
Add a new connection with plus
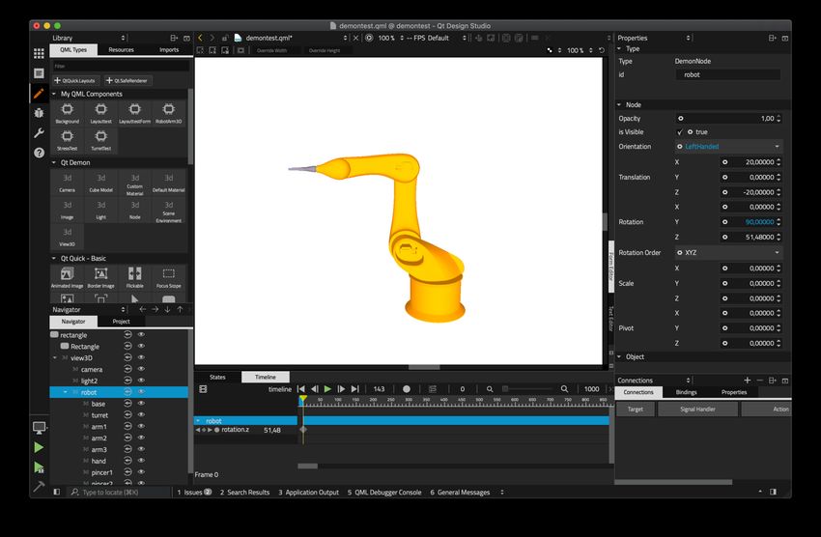point(748,380)
